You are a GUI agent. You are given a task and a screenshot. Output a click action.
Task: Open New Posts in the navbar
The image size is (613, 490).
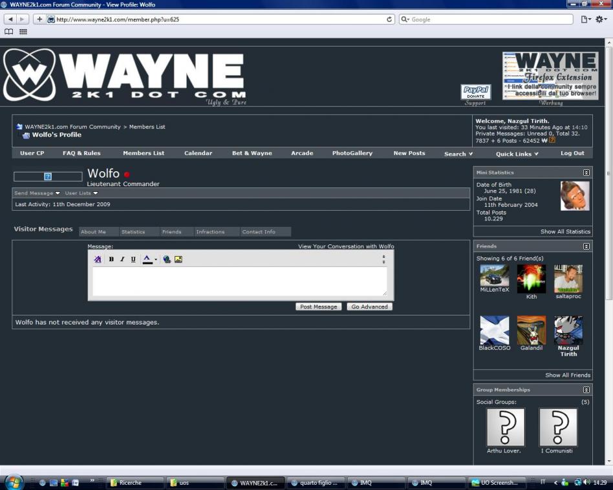tap(409, 153)
